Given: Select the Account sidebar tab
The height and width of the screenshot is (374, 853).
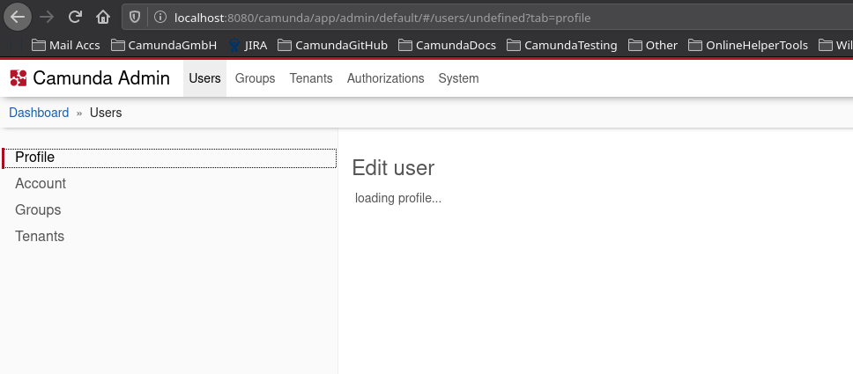Looking at the screenshot, I should tap(41, 184).
